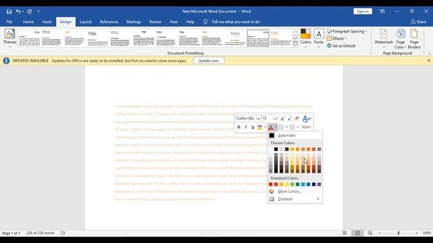Open ribbon display options icon

pyautogui.click(x=382, y=11)
